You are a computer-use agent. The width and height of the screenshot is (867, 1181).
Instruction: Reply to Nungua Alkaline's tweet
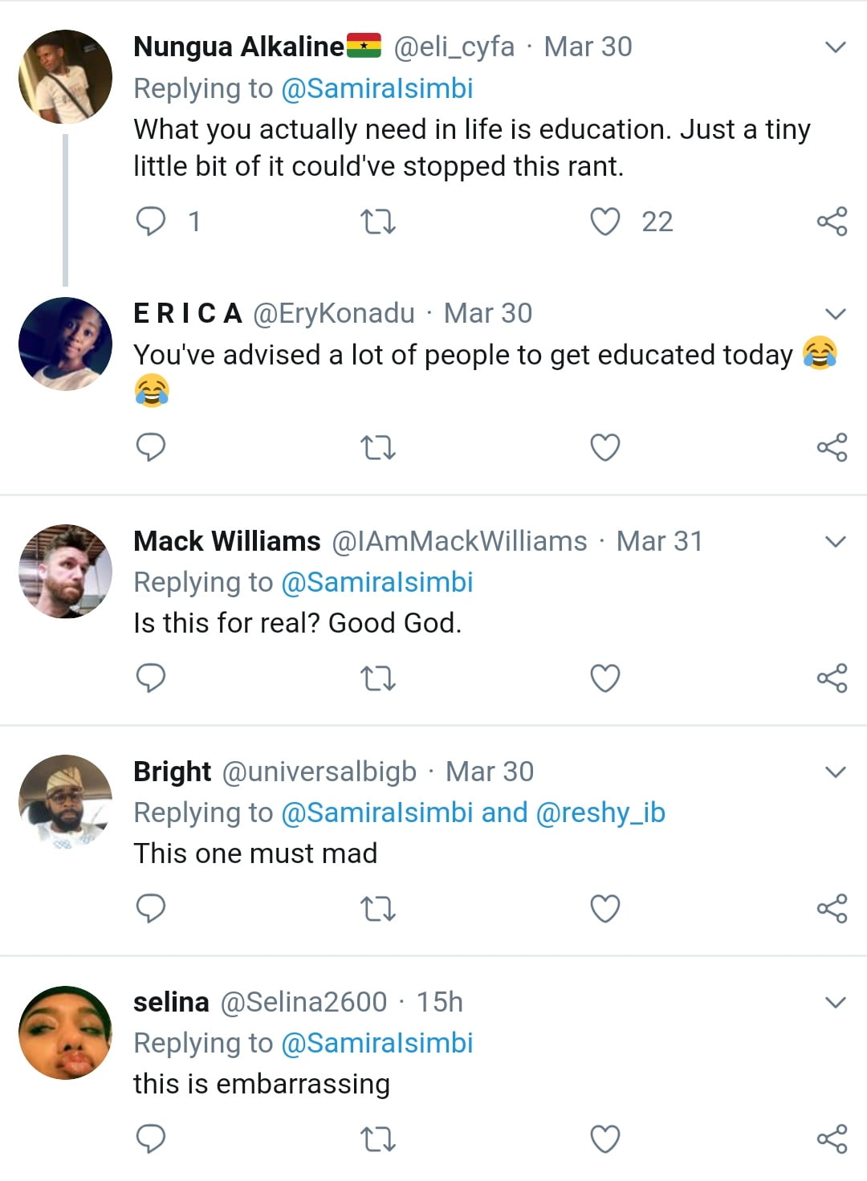click(x=151, y=221)
